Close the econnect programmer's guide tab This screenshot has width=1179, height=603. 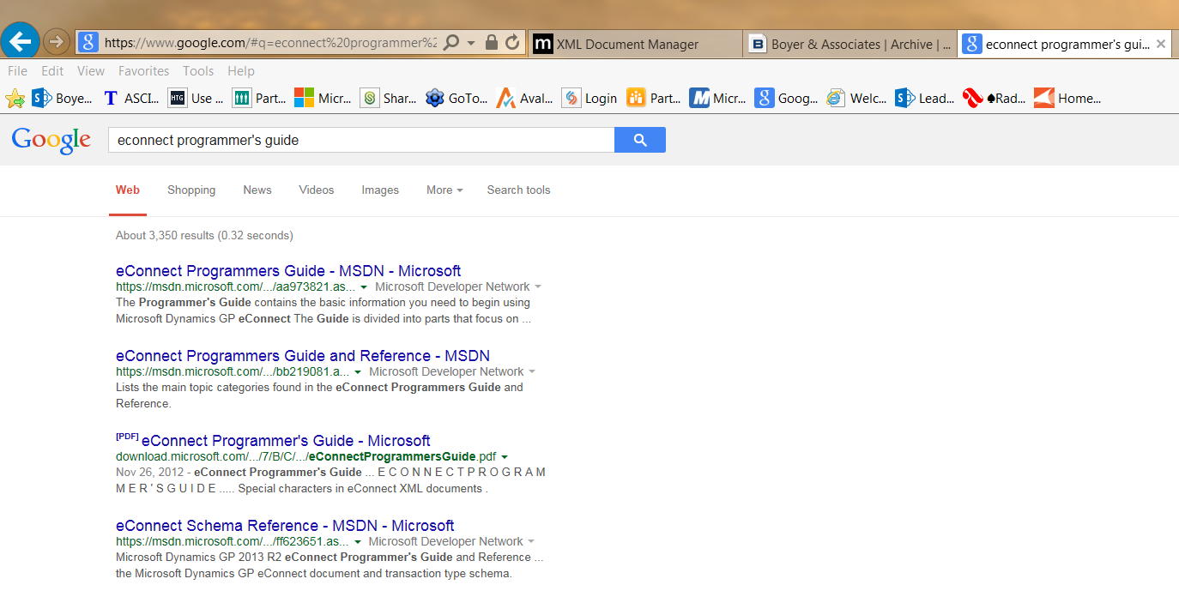(1161, 44)
